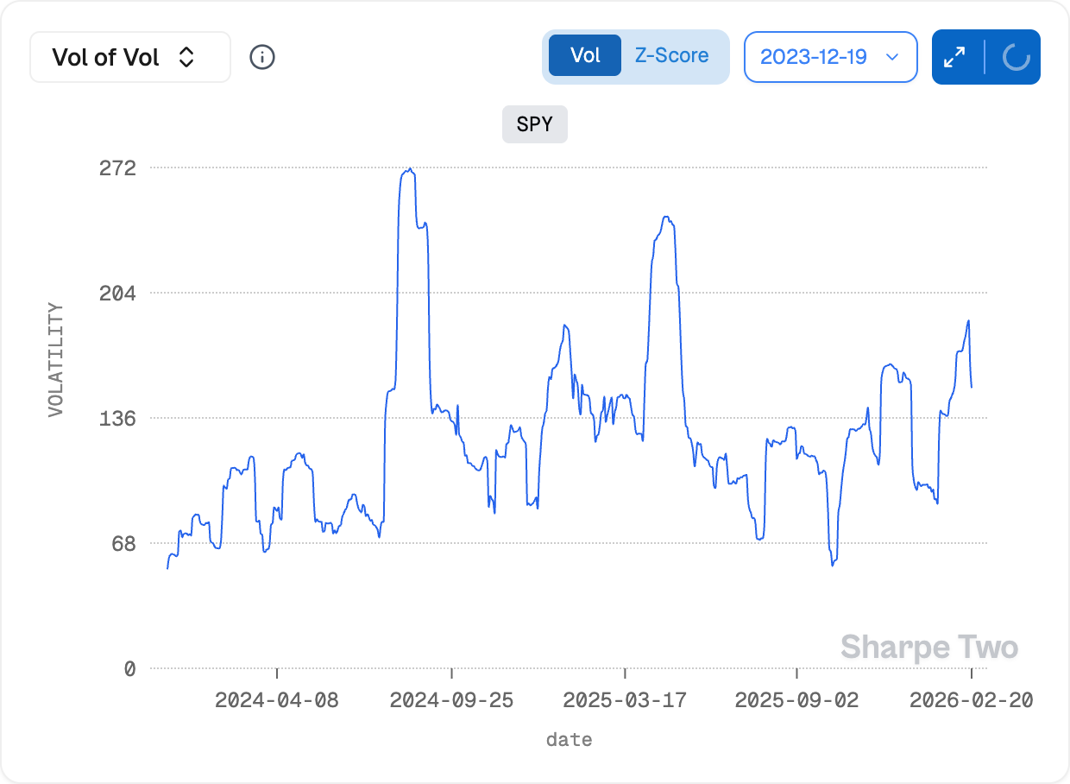Toggle the SPY series legend chip
Image resolution: width=1070 pixels, height=784 pixels.
[535, 124]
